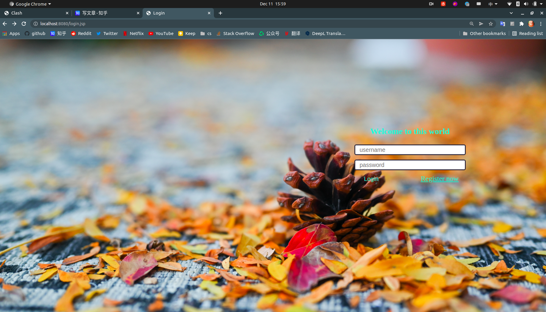Open Chrome's three-dot menu

(541, 23)
